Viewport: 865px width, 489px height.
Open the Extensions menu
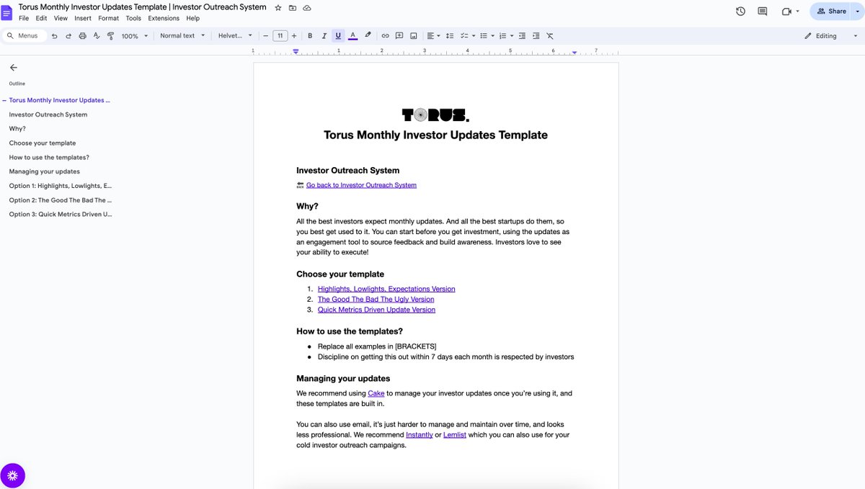tap(164, 18)
